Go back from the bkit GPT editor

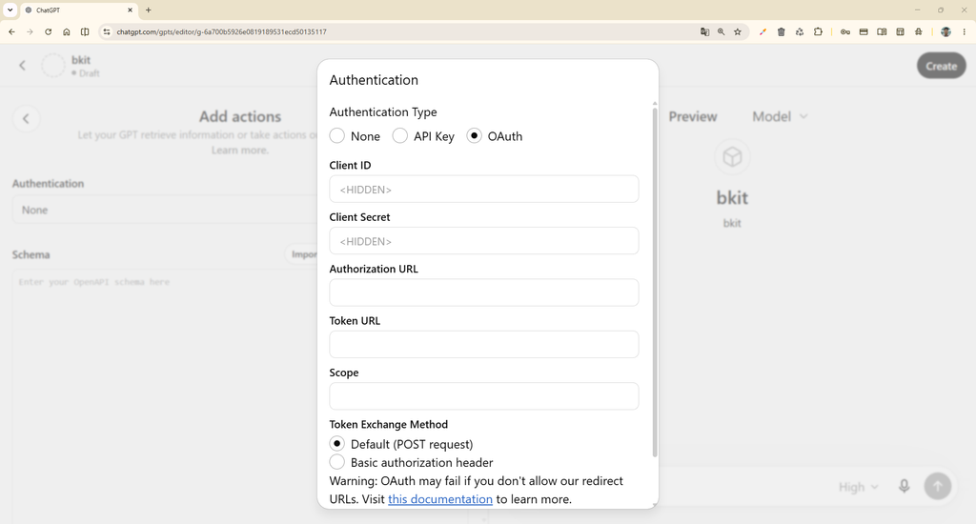coord(23,66)
